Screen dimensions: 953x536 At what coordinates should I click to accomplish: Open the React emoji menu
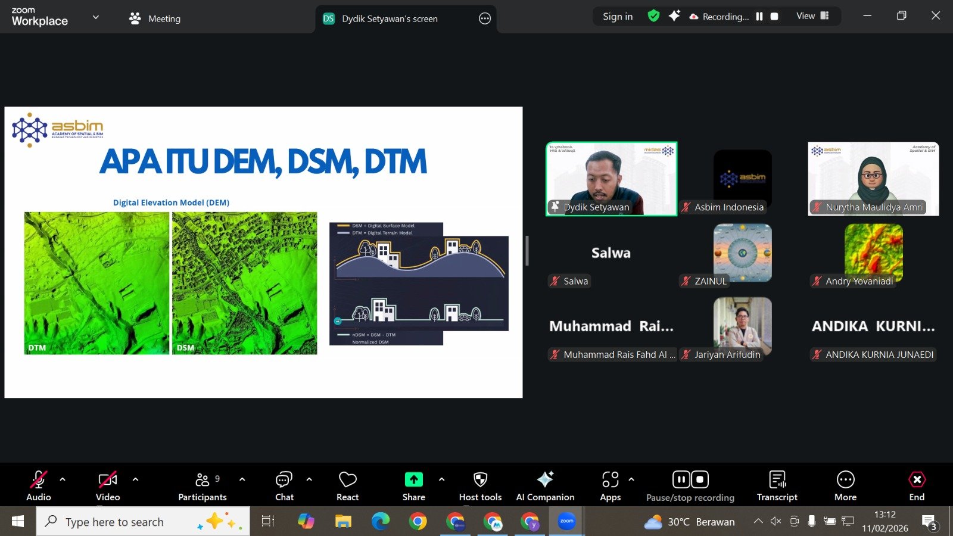click(347, 486)
